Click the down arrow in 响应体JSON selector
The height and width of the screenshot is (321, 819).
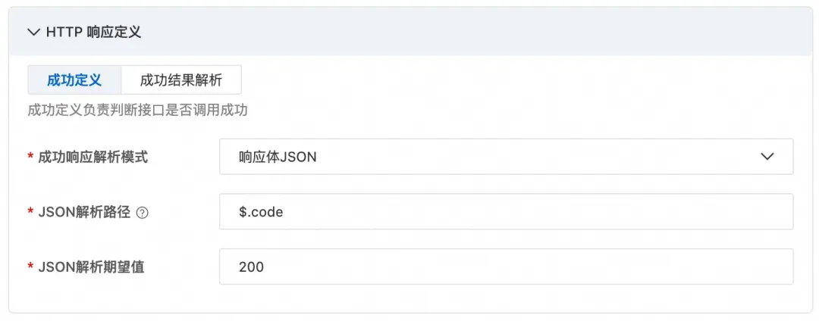pos(767,157)
